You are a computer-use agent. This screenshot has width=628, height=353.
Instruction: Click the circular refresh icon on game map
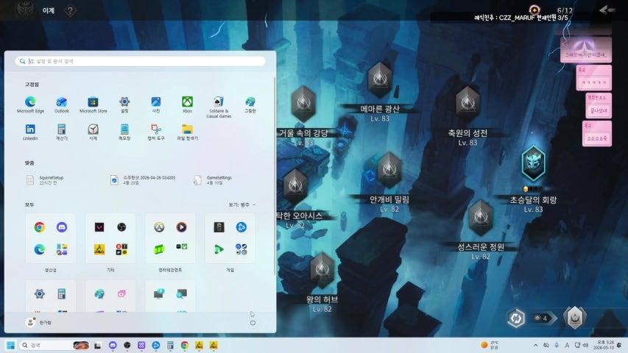click(516, 318)
